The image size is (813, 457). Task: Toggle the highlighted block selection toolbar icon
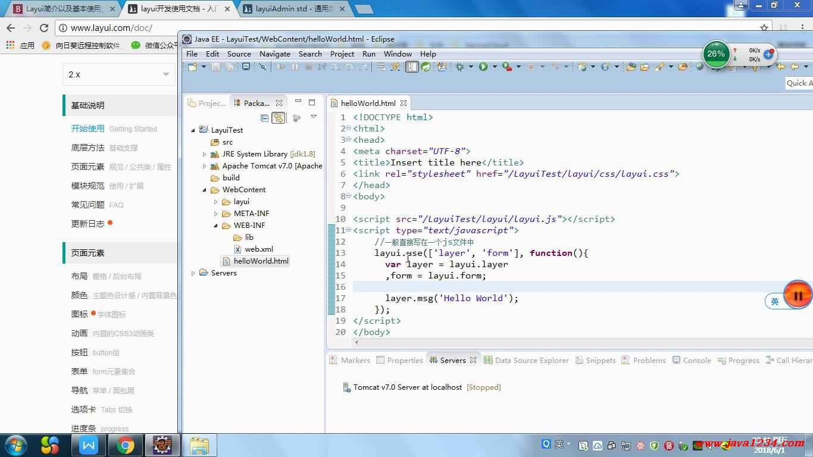tap(412, 67)
